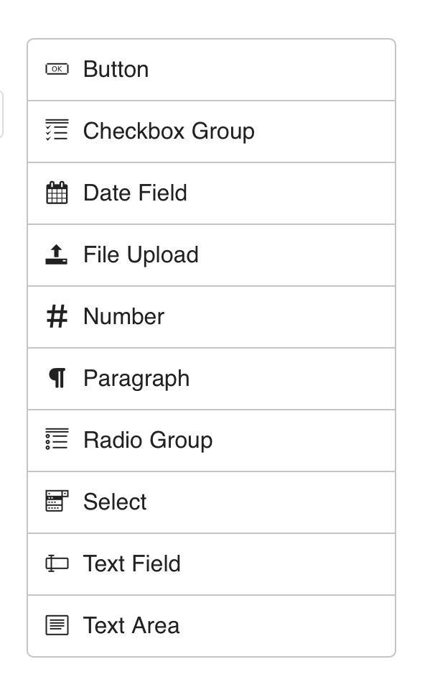Image resolution: width=435 pixels, height=677 pixels.
Task: Click the calendar icon for Date Field
Action: point(57,193)
